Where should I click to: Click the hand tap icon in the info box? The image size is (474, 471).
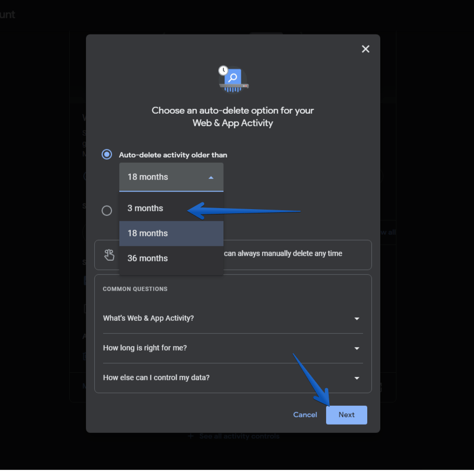pyautogui.click(x=109, y=255)
